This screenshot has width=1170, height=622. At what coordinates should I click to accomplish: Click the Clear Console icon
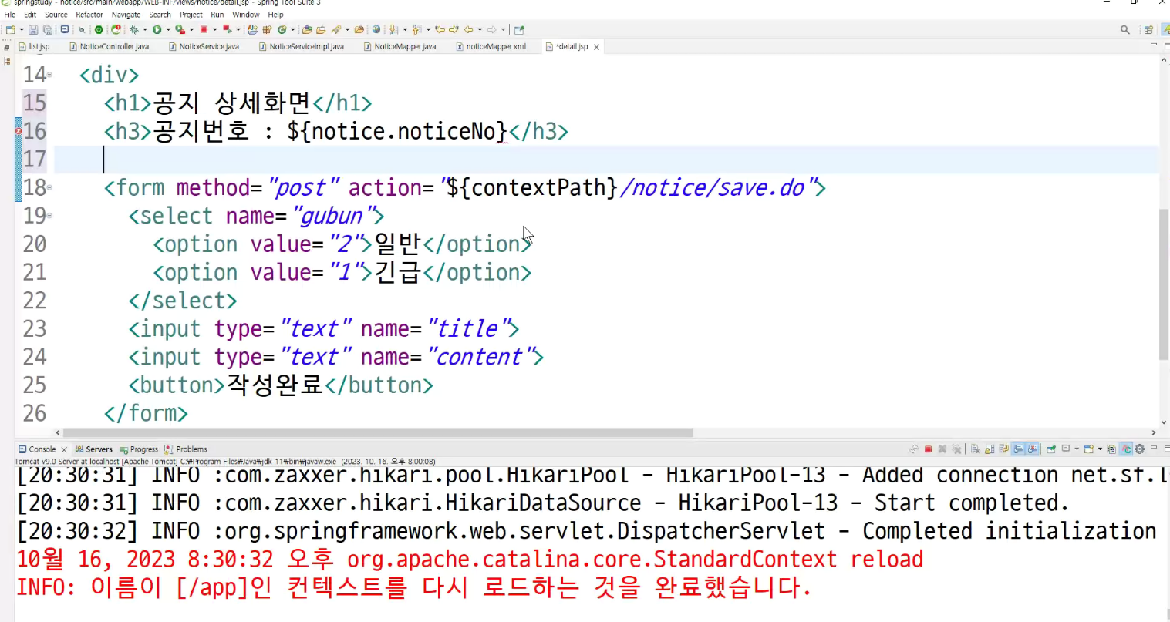[x=975, y=449]
